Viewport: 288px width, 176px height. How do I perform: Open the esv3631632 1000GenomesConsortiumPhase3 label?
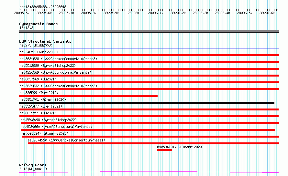point(58,86)
